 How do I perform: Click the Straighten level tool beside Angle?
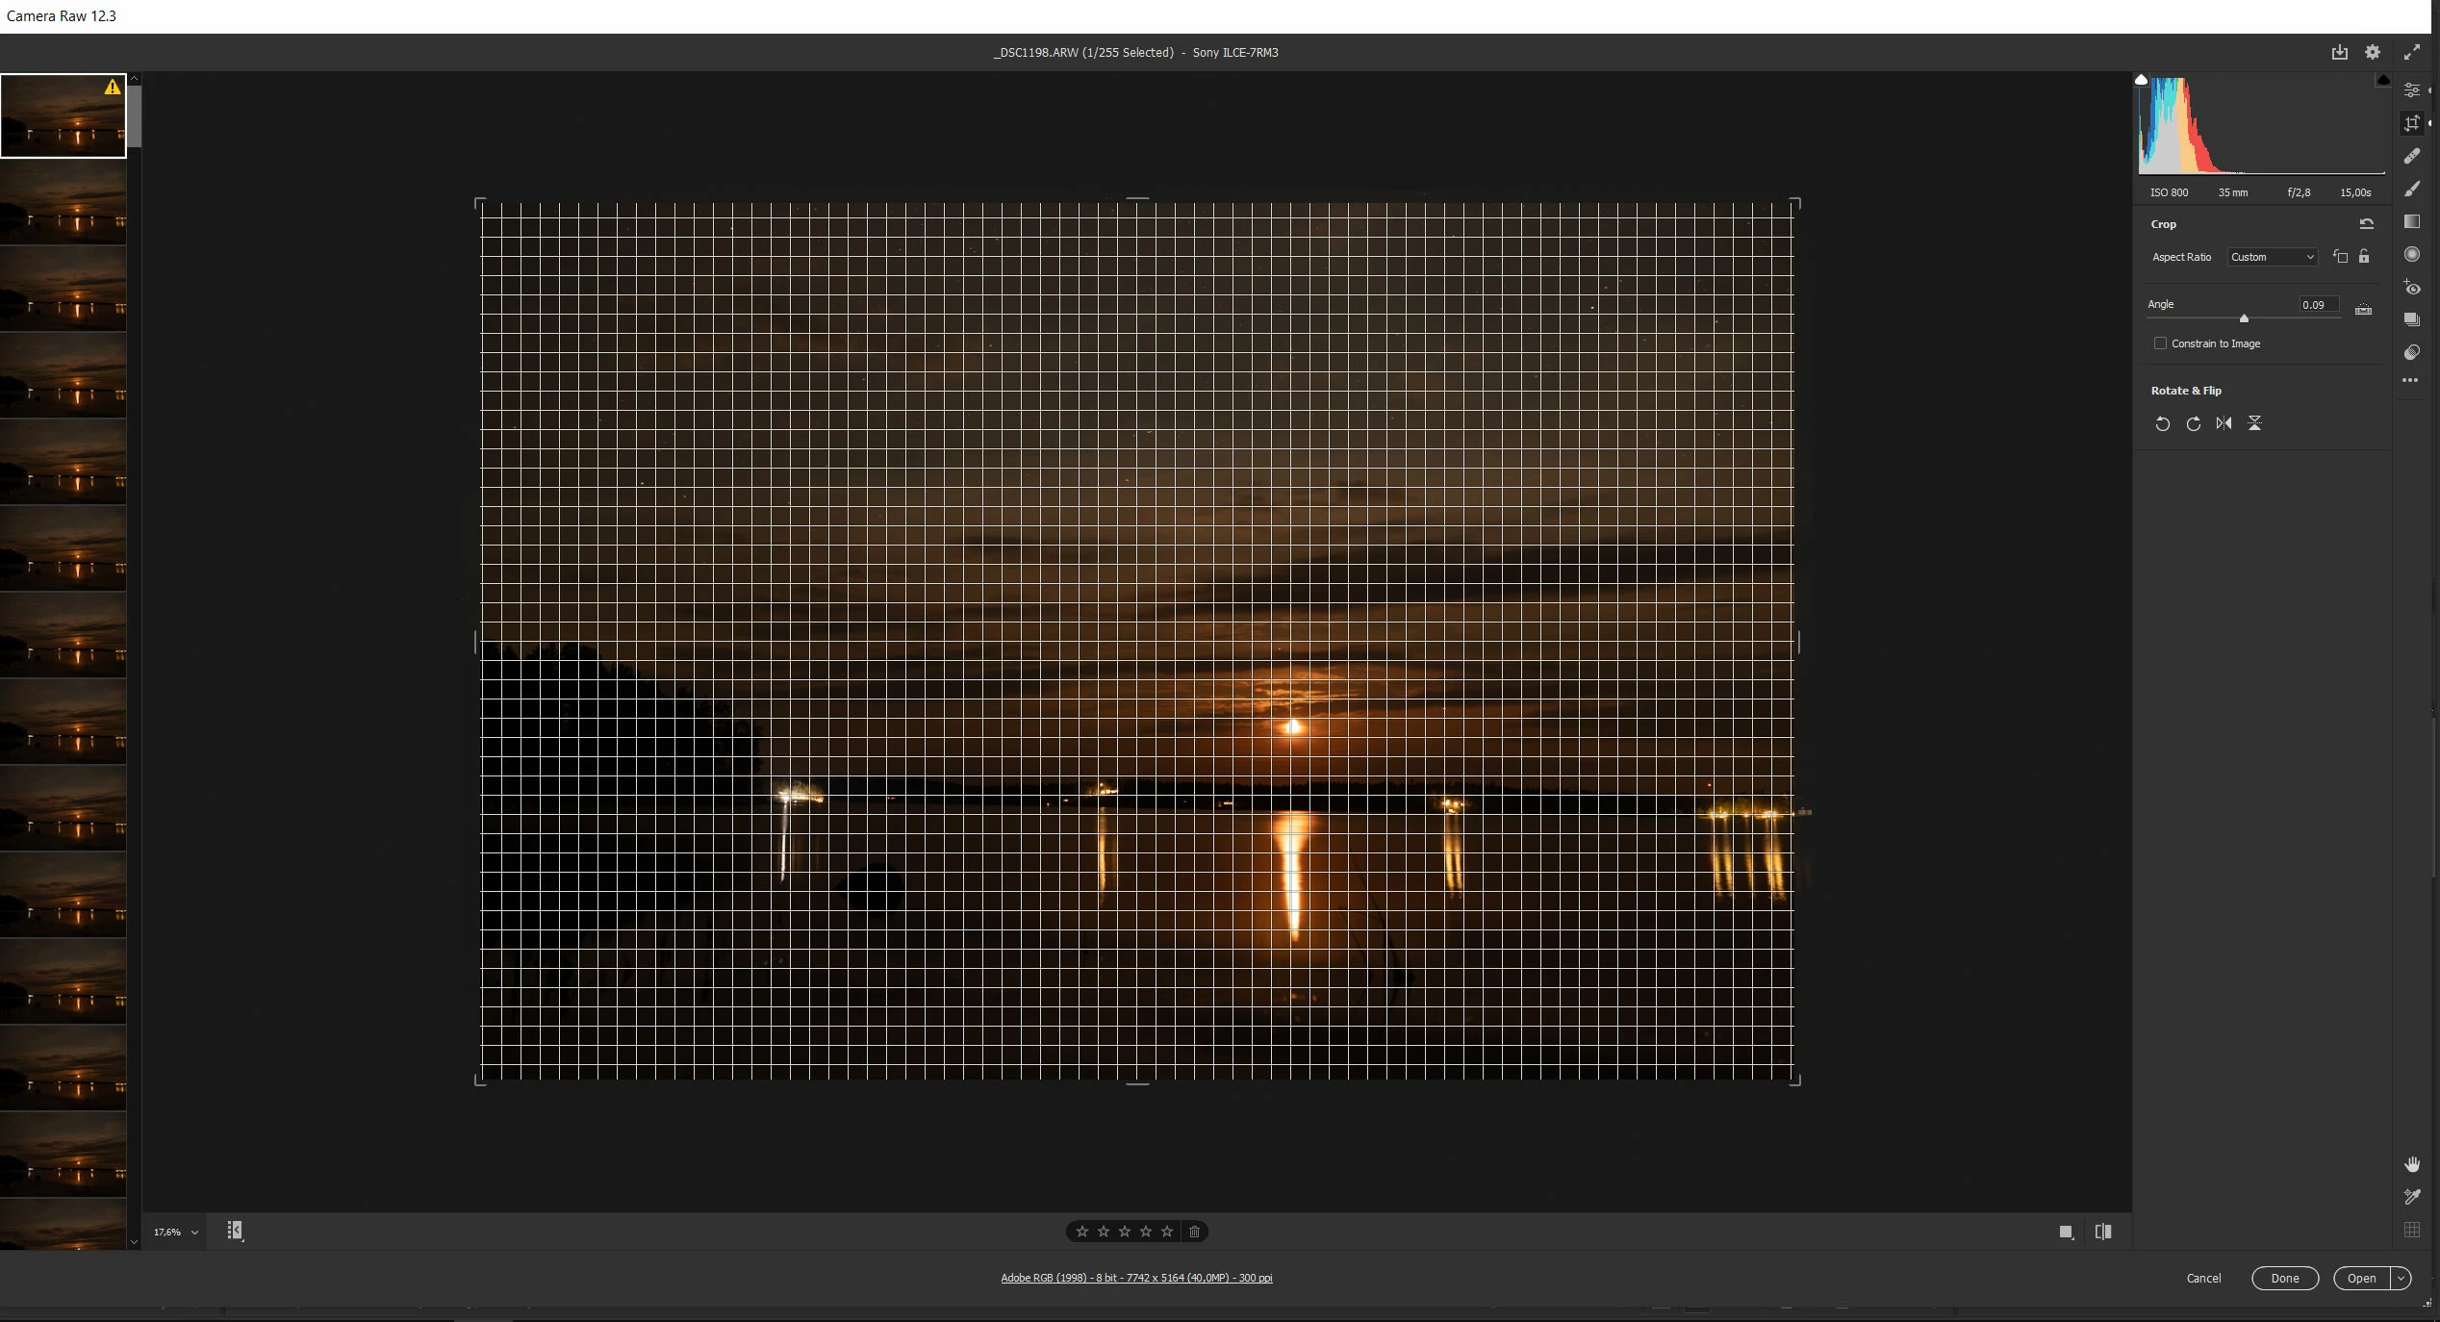point(2363,310)
